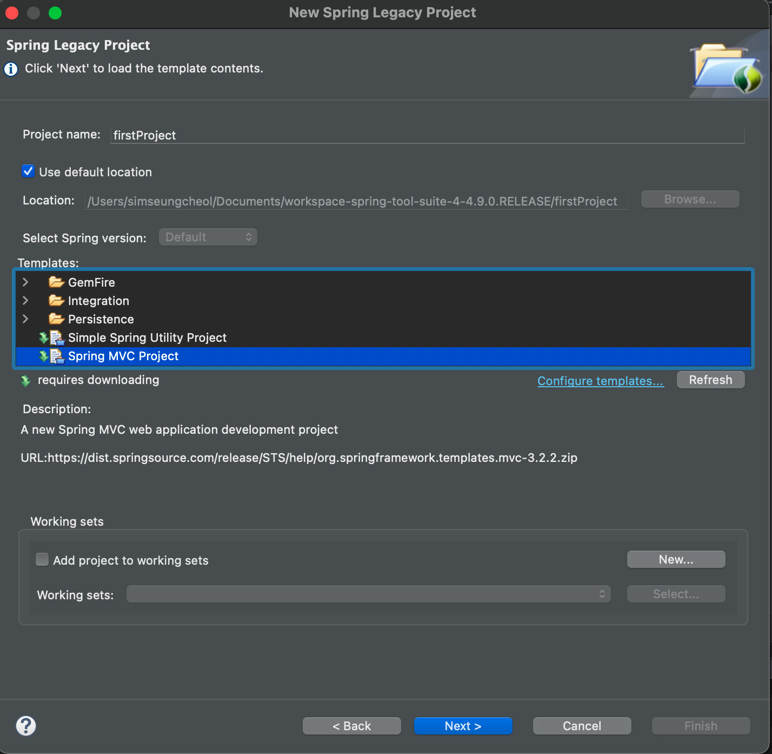Image resolution: width=772 pixels, height=754 pixels.
Task: Click the Integration folder icon
Action: [x=56, y=300]
